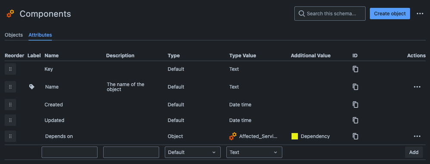Screen dimensions: 430x164
Task: Copy the ID of the Created attribute
Action: tap(355, 105)
